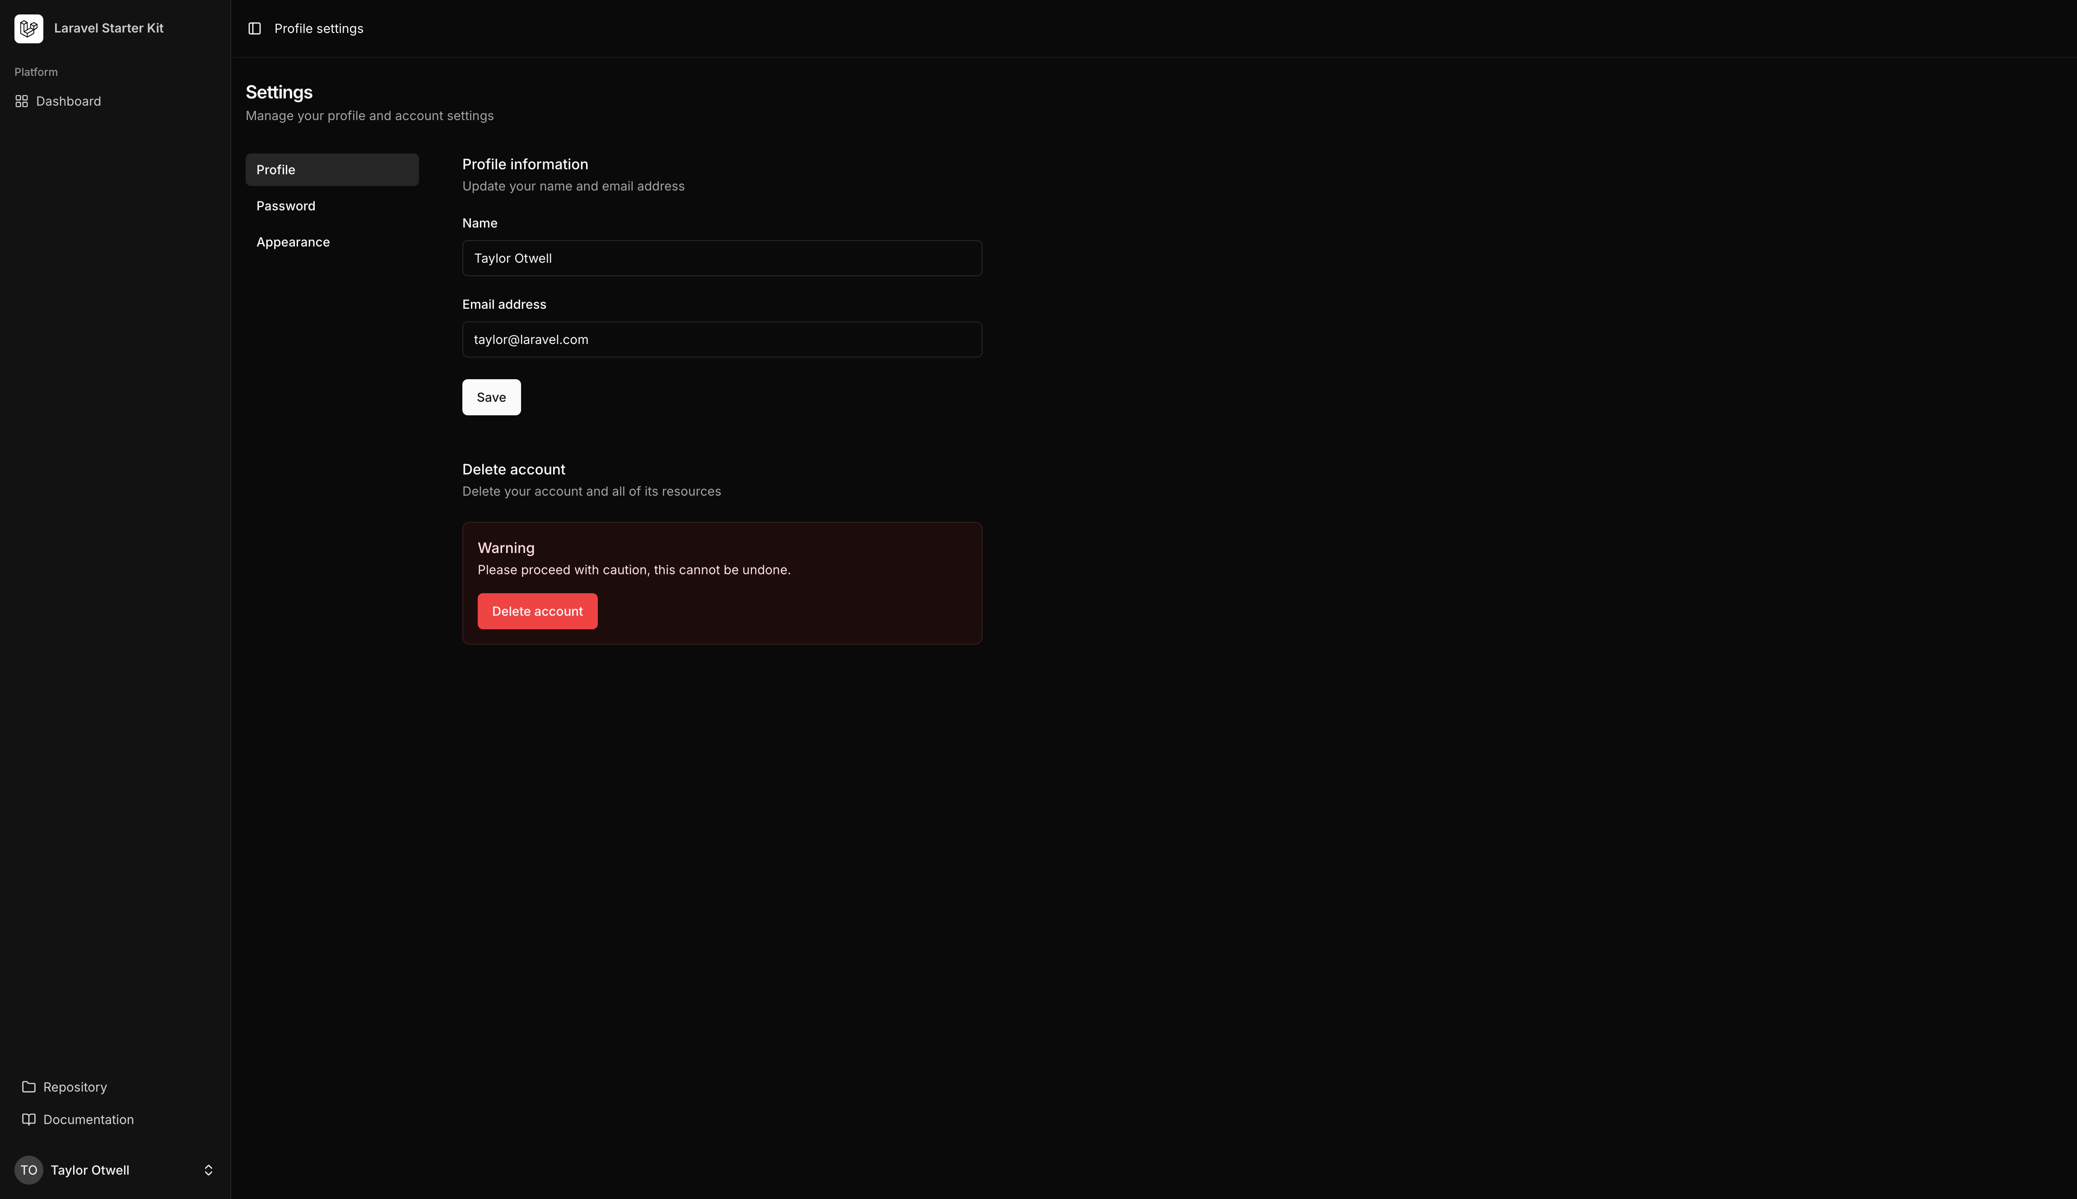Click the Laravel Starter Kit logo icon
Viewport: 2077px width, 1199px height.
click(28, 28)
